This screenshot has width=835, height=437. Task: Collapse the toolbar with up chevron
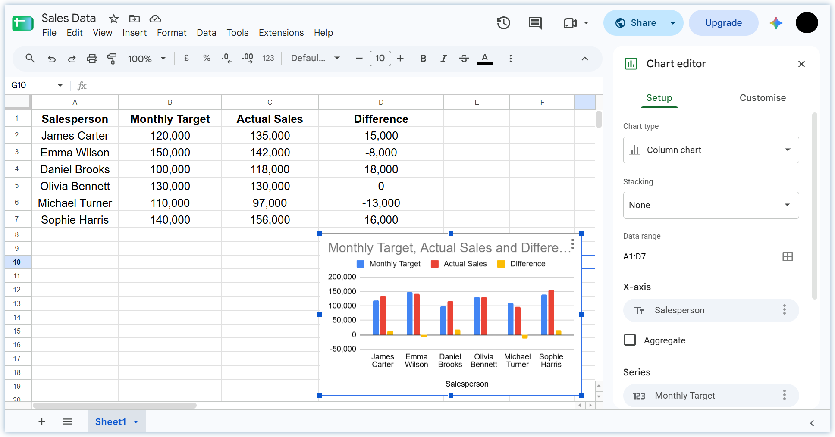[585, 59]
